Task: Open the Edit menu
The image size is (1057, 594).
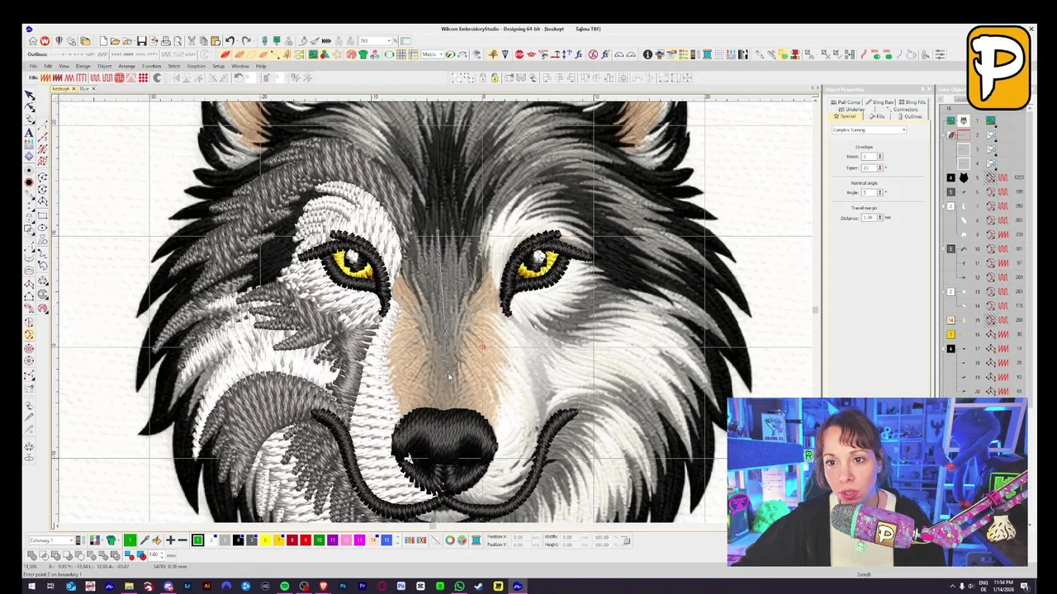Action: tap(48, 66)
